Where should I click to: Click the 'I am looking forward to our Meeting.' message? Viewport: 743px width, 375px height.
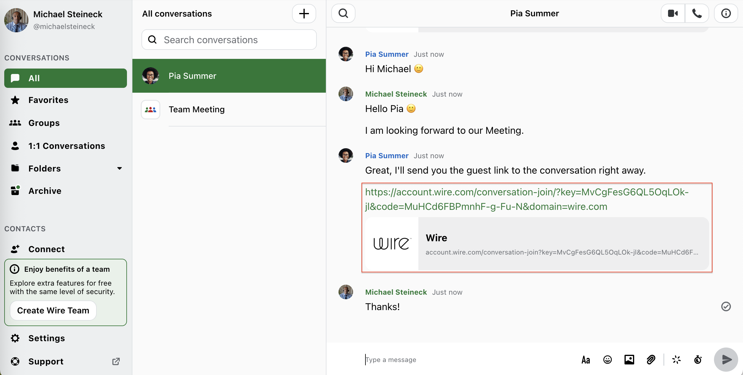(x=444, y=130)
